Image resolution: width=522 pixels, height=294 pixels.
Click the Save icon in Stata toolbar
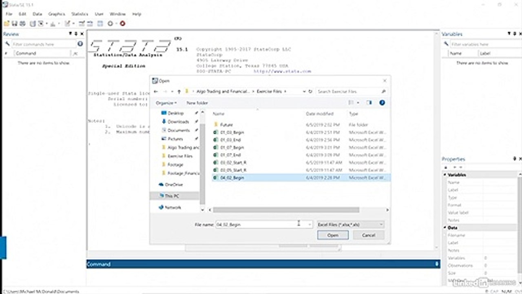pyautogui.click(x=14, y=24)
